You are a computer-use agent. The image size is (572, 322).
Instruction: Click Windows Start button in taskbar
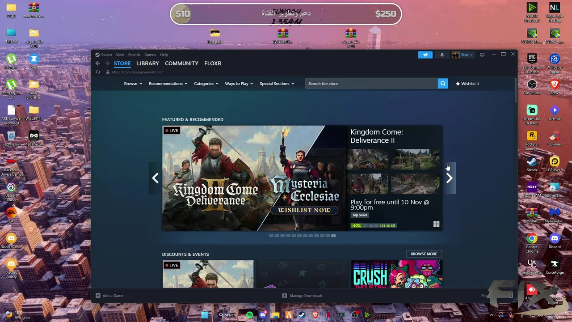[205, 315]
